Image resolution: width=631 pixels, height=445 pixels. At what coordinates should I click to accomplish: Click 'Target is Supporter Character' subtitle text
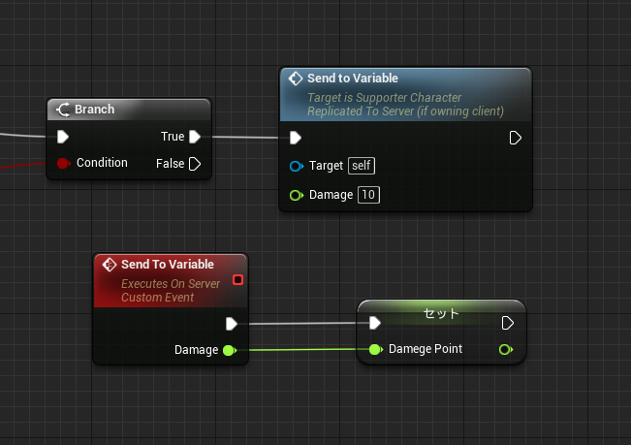(x=384, y=98)
